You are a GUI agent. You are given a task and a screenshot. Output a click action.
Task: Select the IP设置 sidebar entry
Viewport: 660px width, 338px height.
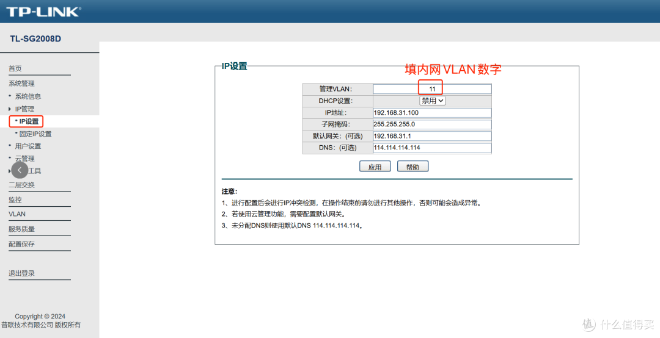(29, 121)
